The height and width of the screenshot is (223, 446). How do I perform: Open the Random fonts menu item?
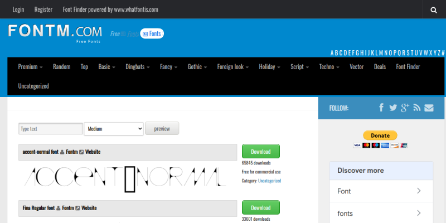61,67
